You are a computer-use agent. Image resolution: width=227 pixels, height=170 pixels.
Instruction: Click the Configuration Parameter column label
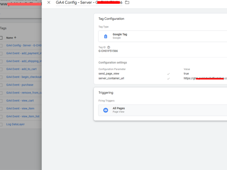pos(112,69)
